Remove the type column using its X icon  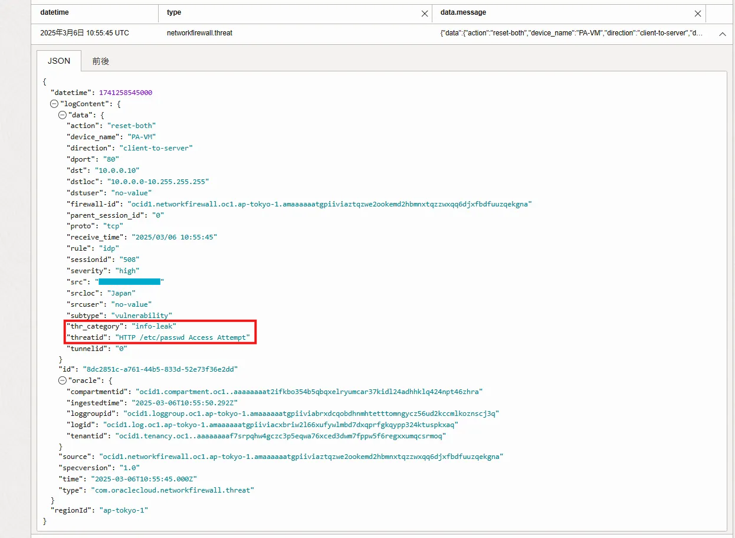pyautogui.click(x=424, y=14)
